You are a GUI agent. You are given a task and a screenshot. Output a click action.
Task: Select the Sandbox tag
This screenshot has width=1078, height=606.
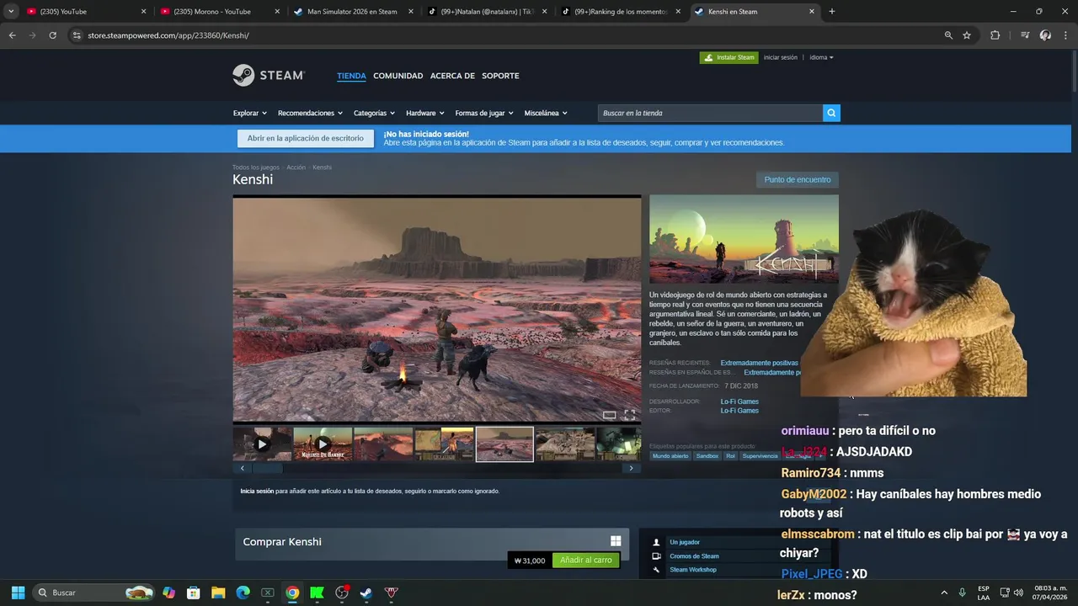pos(707,455)
